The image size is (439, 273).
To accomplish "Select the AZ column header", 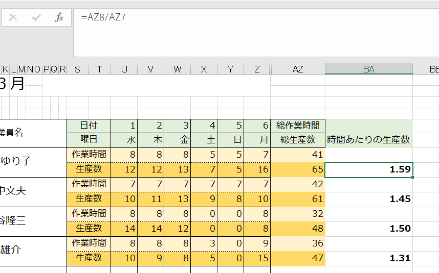I will (x=298, y=69).
